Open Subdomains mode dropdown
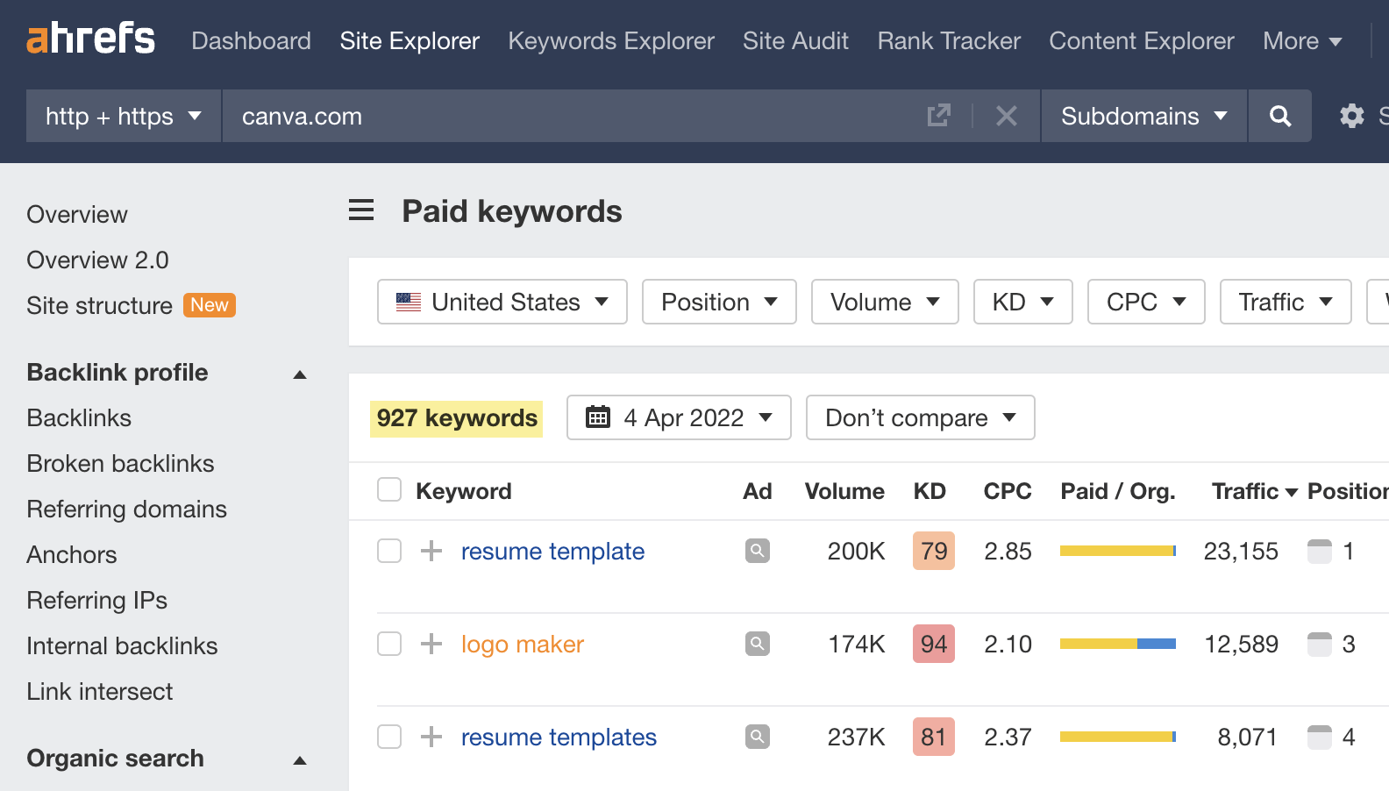 pos(1144,116)
